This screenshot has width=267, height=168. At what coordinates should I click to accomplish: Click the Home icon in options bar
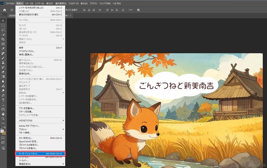click(4, 10)
